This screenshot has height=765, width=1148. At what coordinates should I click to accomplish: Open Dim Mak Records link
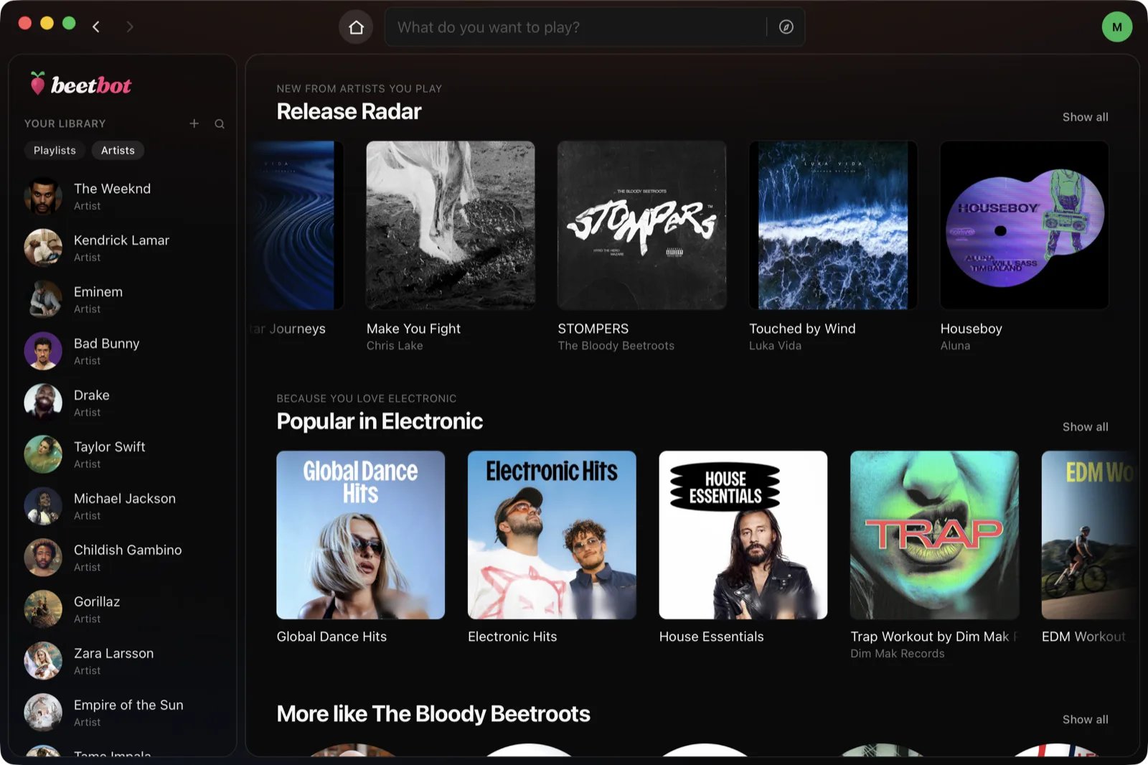pyautogui.click(x=898, y=654)
